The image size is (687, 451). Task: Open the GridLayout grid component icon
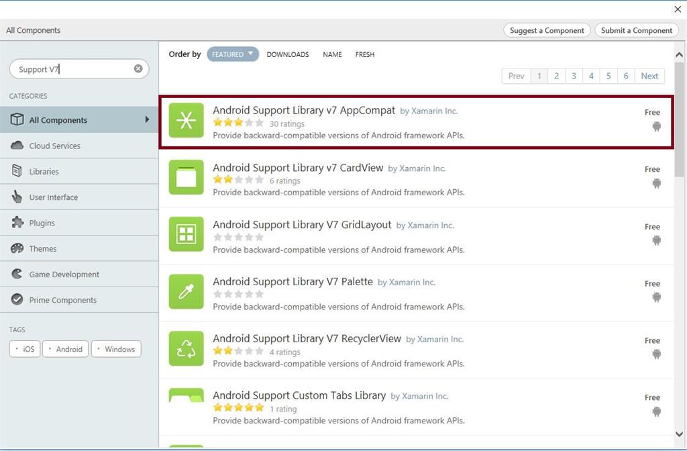tap(187, 234)
